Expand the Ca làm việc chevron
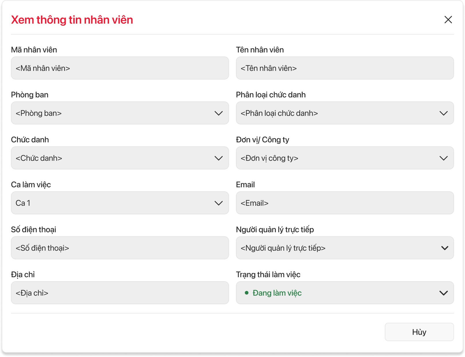The width and height of the screenshot is (465, 357). [x=219, y=203]
